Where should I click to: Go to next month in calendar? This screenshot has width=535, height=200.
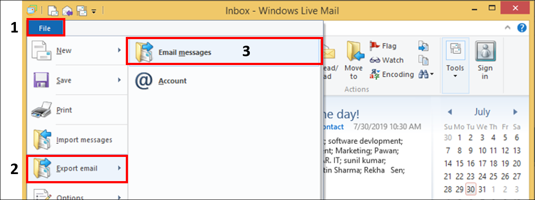click(515, 112)
